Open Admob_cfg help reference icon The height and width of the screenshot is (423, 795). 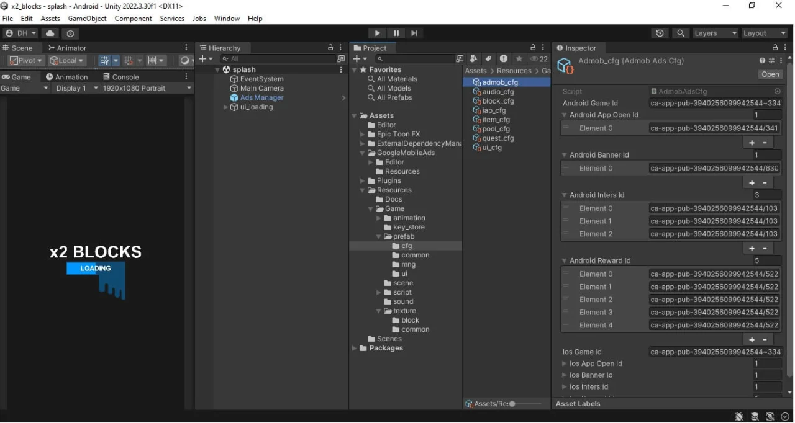(x=762, y=61)
